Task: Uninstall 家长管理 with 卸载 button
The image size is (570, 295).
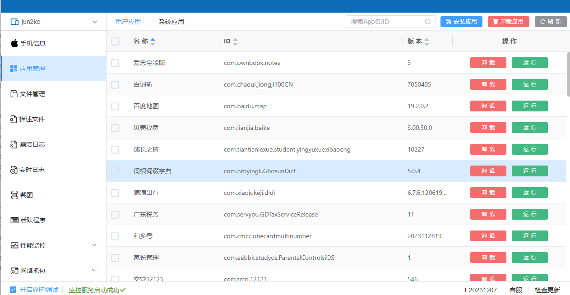Action: click(488, 258)
